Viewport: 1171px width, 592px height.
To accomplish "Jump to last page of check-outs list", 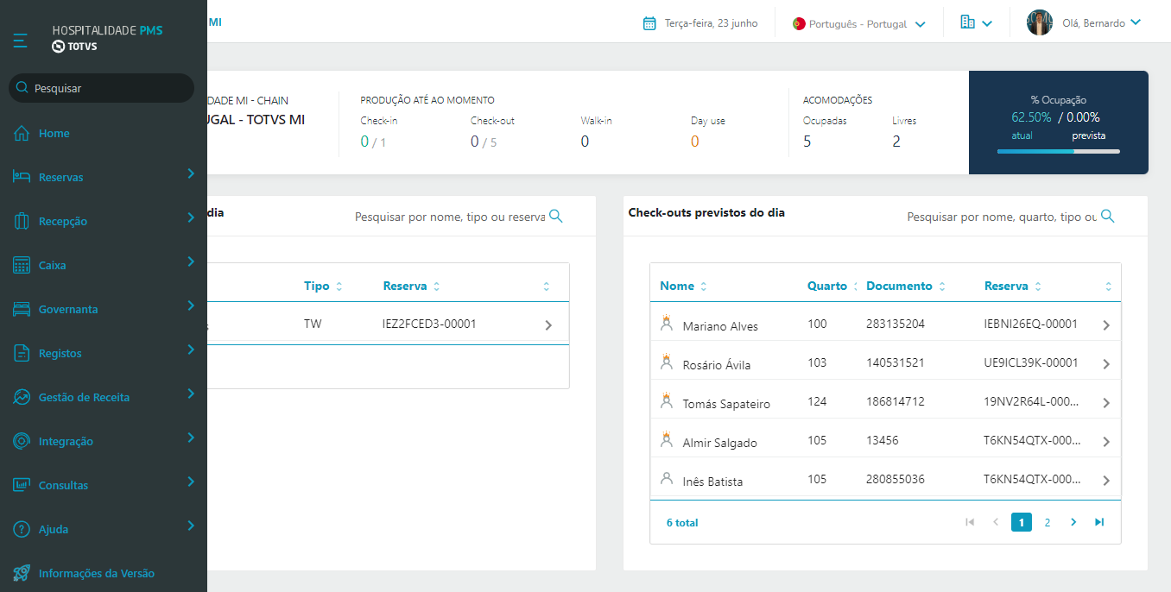I will tap(1099, 522).
